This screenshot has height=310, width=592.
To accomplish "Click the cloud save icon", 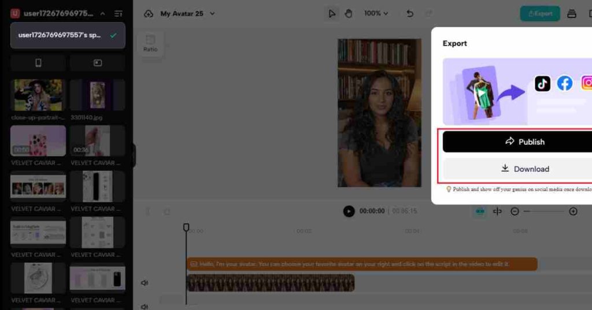I will (x=149, y=13).
